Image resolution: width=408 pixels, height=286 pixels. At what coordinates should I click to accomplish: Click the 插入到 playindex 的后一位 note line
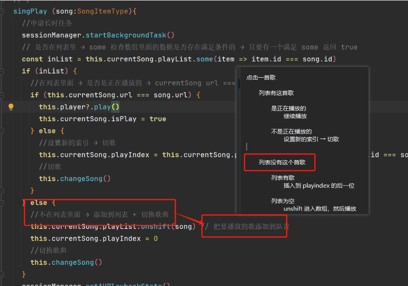point(319,186)
